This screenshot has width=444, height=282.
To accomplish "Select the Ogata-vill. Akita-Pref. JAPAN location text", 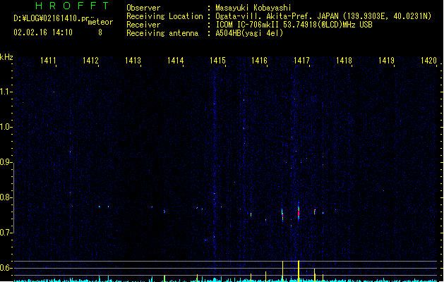I will (x=323, y=16).
